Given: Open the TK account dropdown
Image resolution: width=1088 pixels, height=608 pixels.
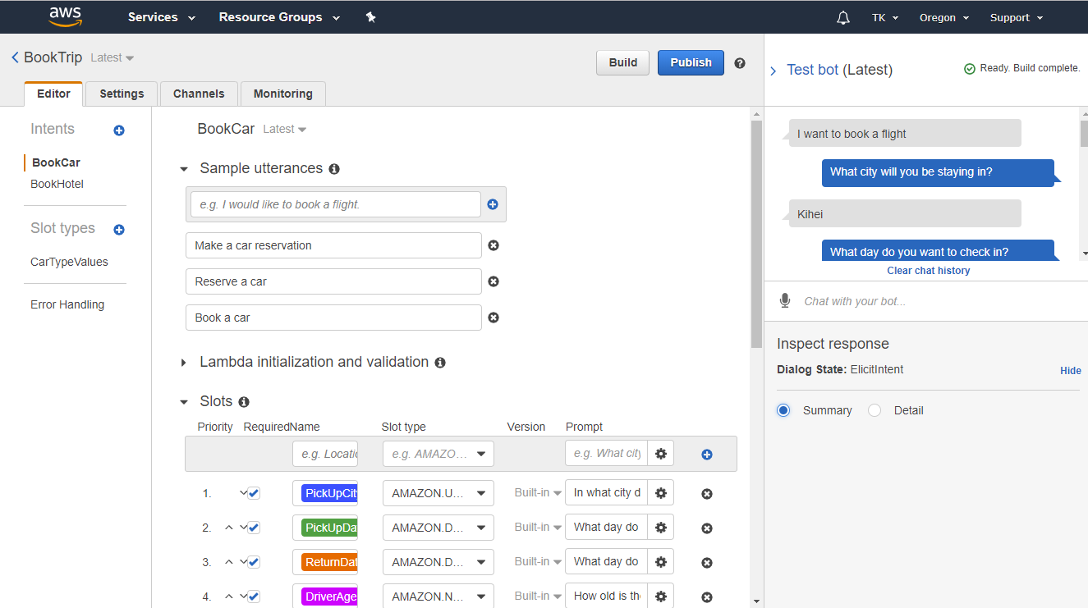Looking at the screenshot, I should (885, 17).
